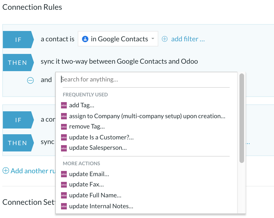Open the 'in Google Contacts' dropdown
Viewport: 274px width, 218px height.
(118, 39)
